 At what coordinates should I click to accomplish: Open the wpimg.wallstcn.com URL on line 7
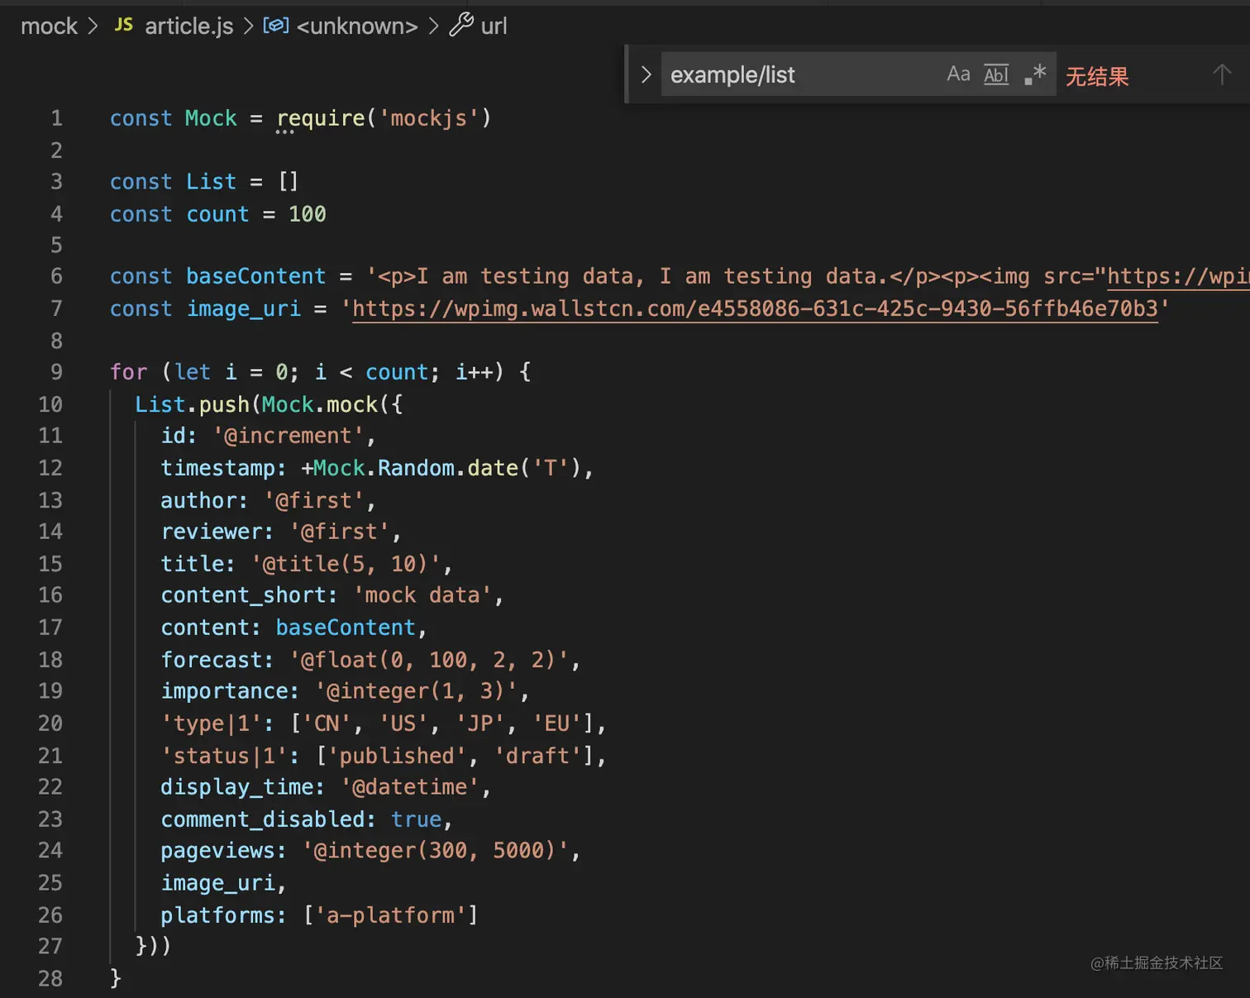(755, 308)
